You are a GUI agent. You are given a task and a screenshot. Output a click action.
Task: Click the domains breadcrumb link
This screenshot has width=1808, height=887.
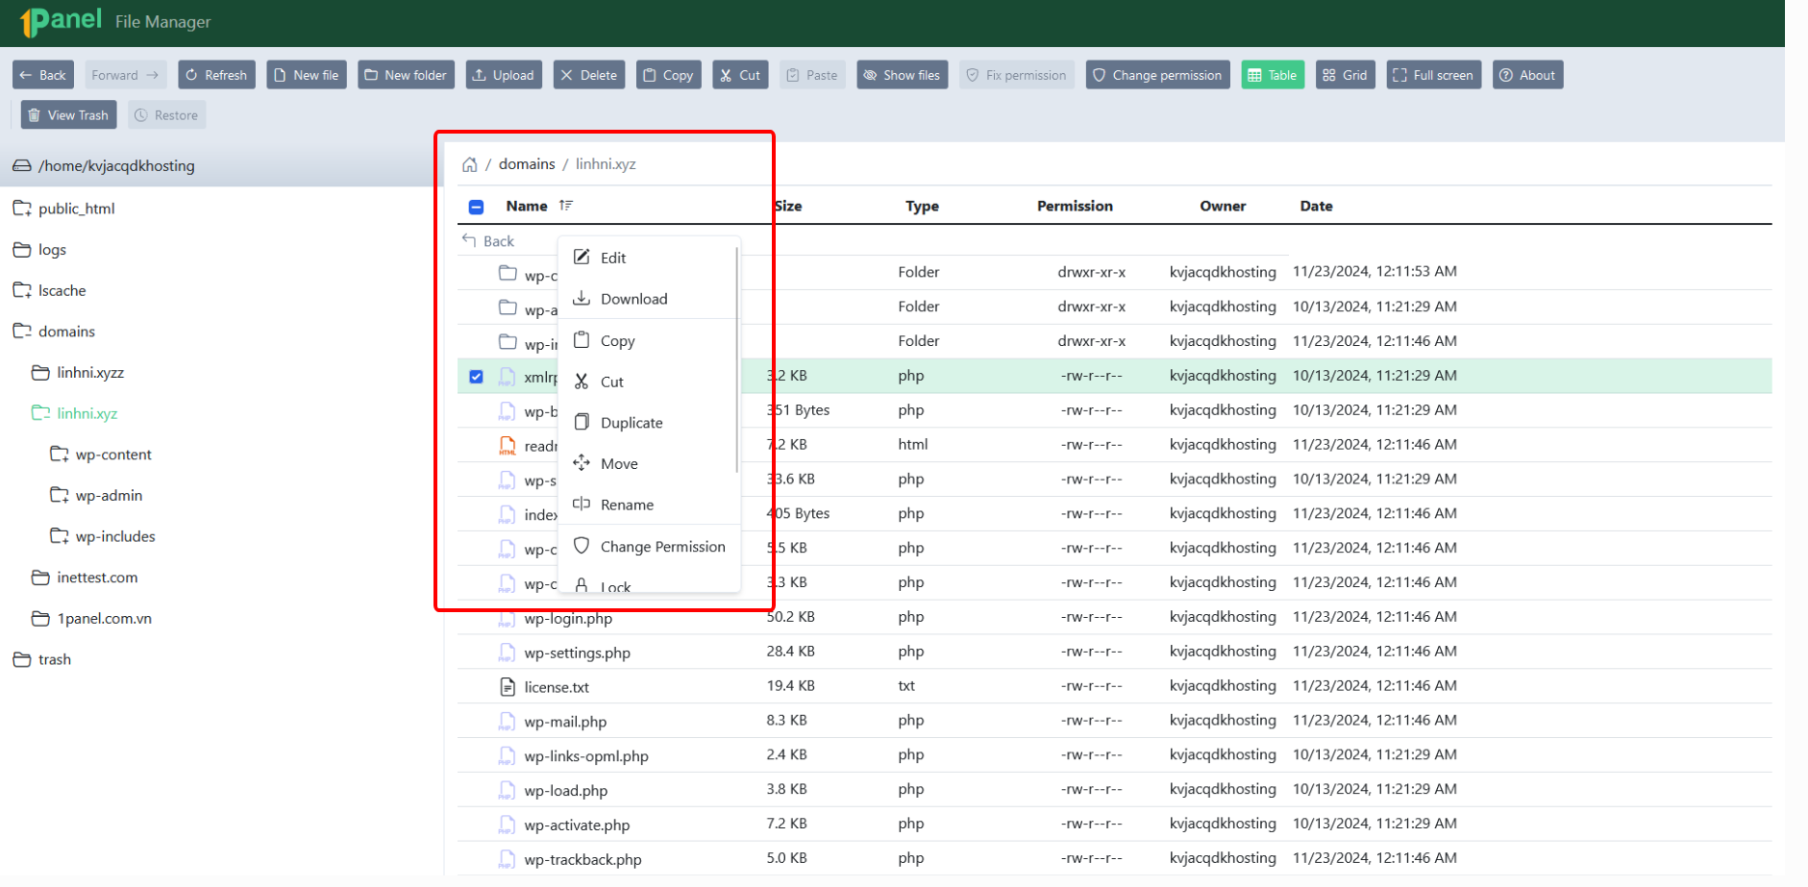[x=527, y=164]
